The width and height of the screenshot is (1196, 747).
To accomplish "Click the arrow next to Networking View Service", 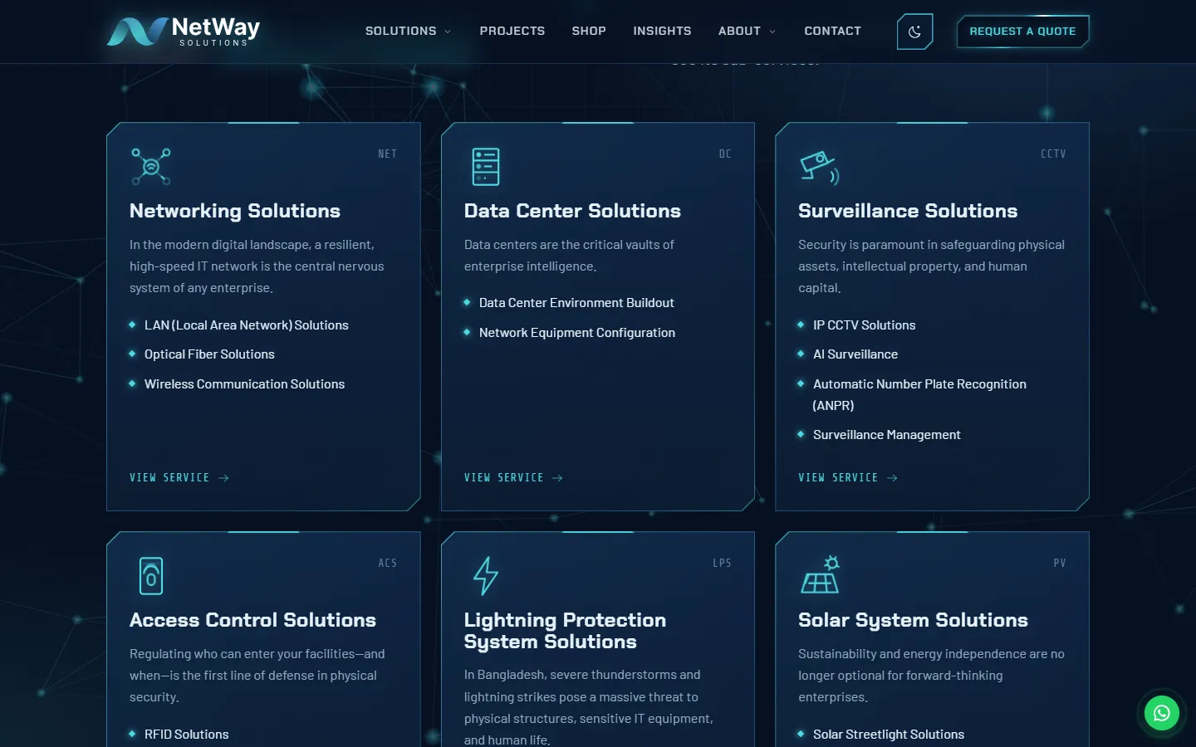I will pyautogui.click(x=223, y=478).
